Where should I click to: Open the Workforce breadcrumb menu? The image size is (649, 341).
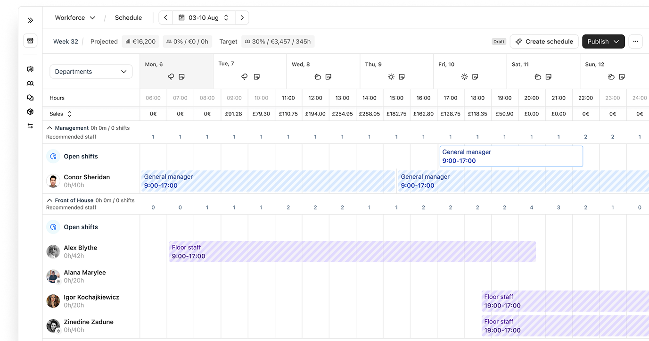(75, 18)
